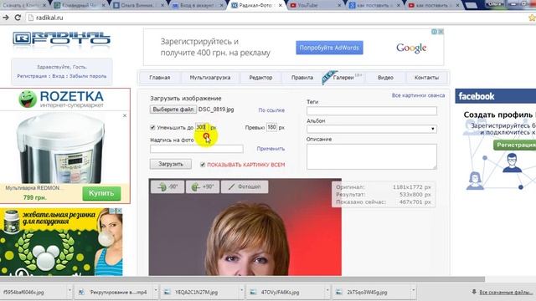
Task: Click the chewing gum ad banner
Action: click(61, 242)
